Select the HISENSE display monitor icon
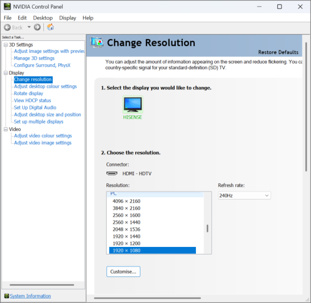The width and height of the screenshot is (311, 303). pos(133,105)
